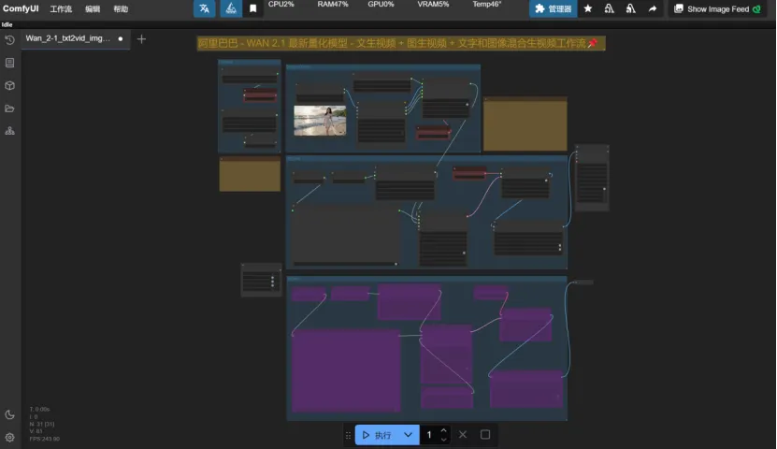This screenshot has width=777, height=449.
Task: Open the 帮助 menu
Action: point(121,9)
